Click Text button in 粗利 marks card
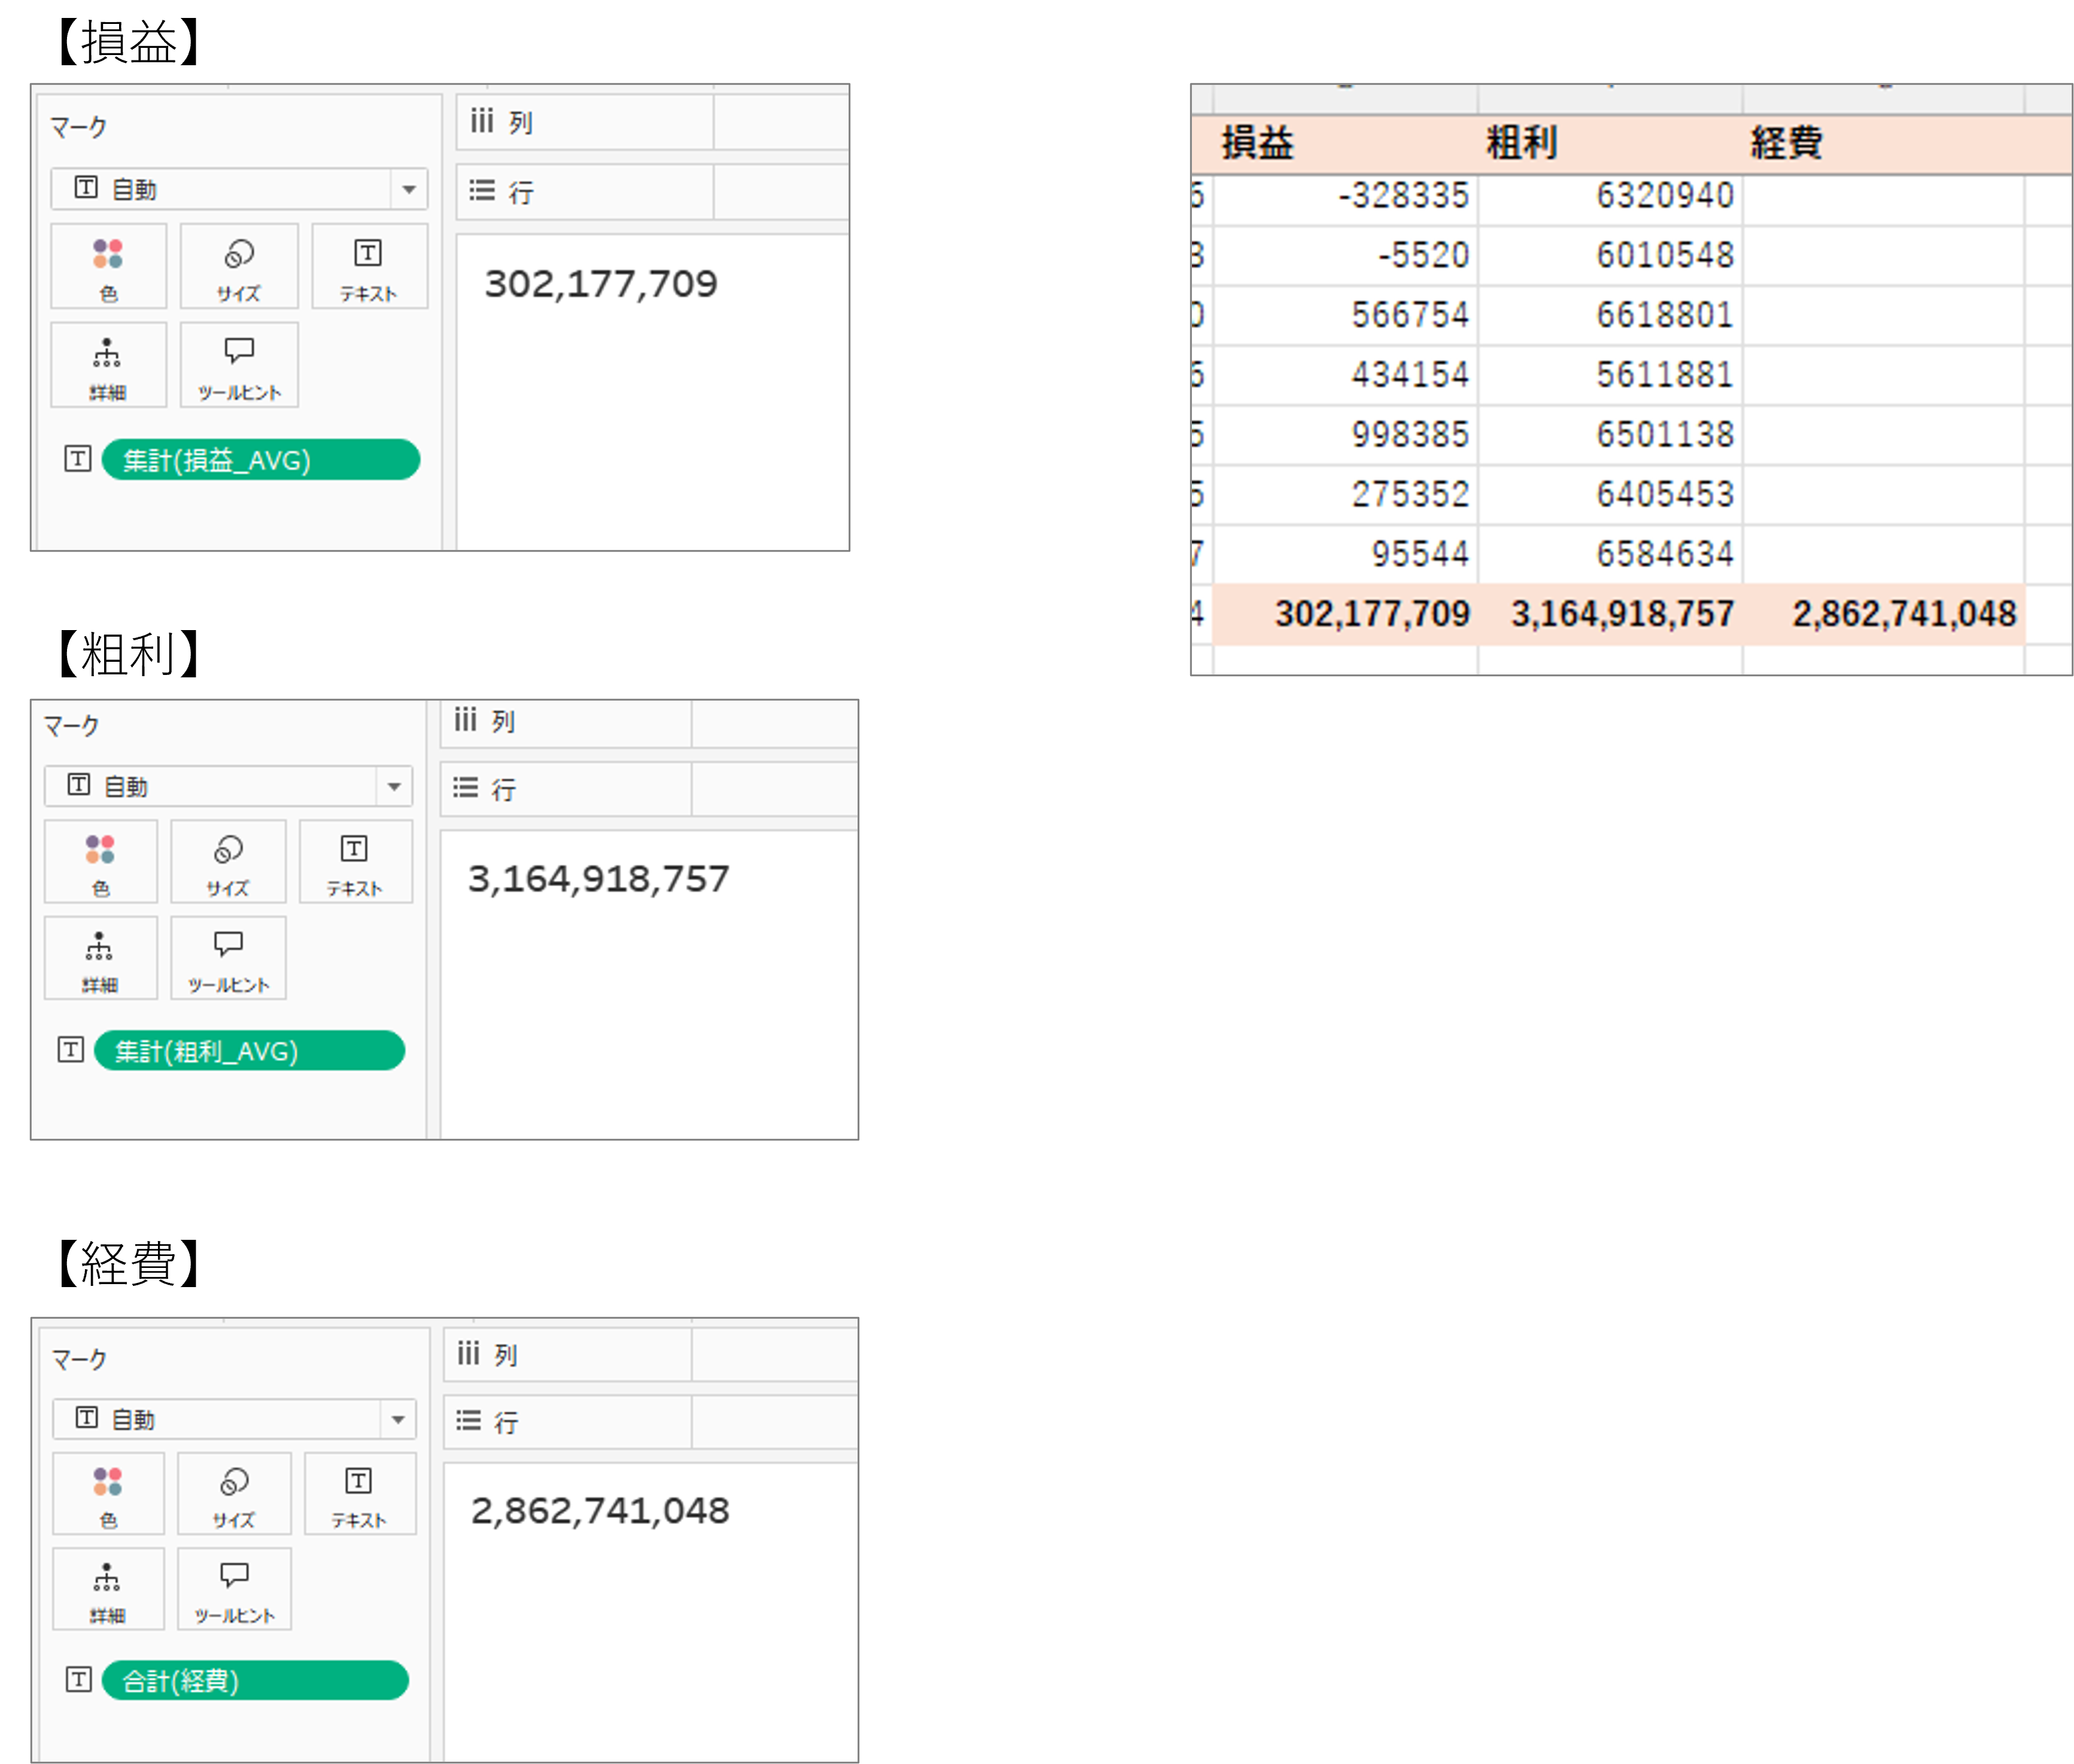Screen dimensions: 2074x1764 point(355,861)
